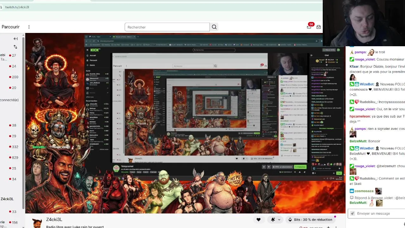The height and width of the screenshot is (228, 405).
Task: Select sidebar channel with 829 viewers
Action: pos(13,157)
